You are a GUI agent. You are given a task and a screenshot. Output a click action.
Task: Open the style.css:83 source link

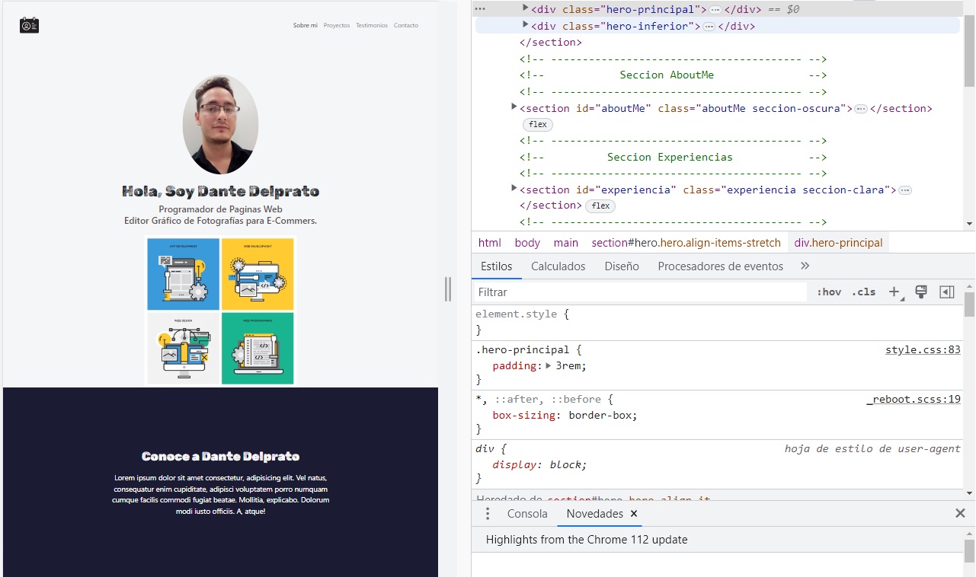923,350
